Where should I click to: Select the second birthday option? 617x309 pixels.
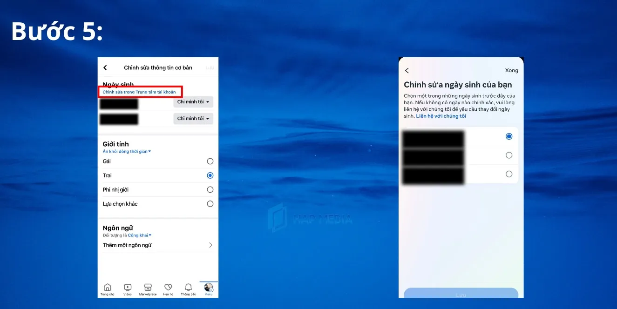point(509,155)
